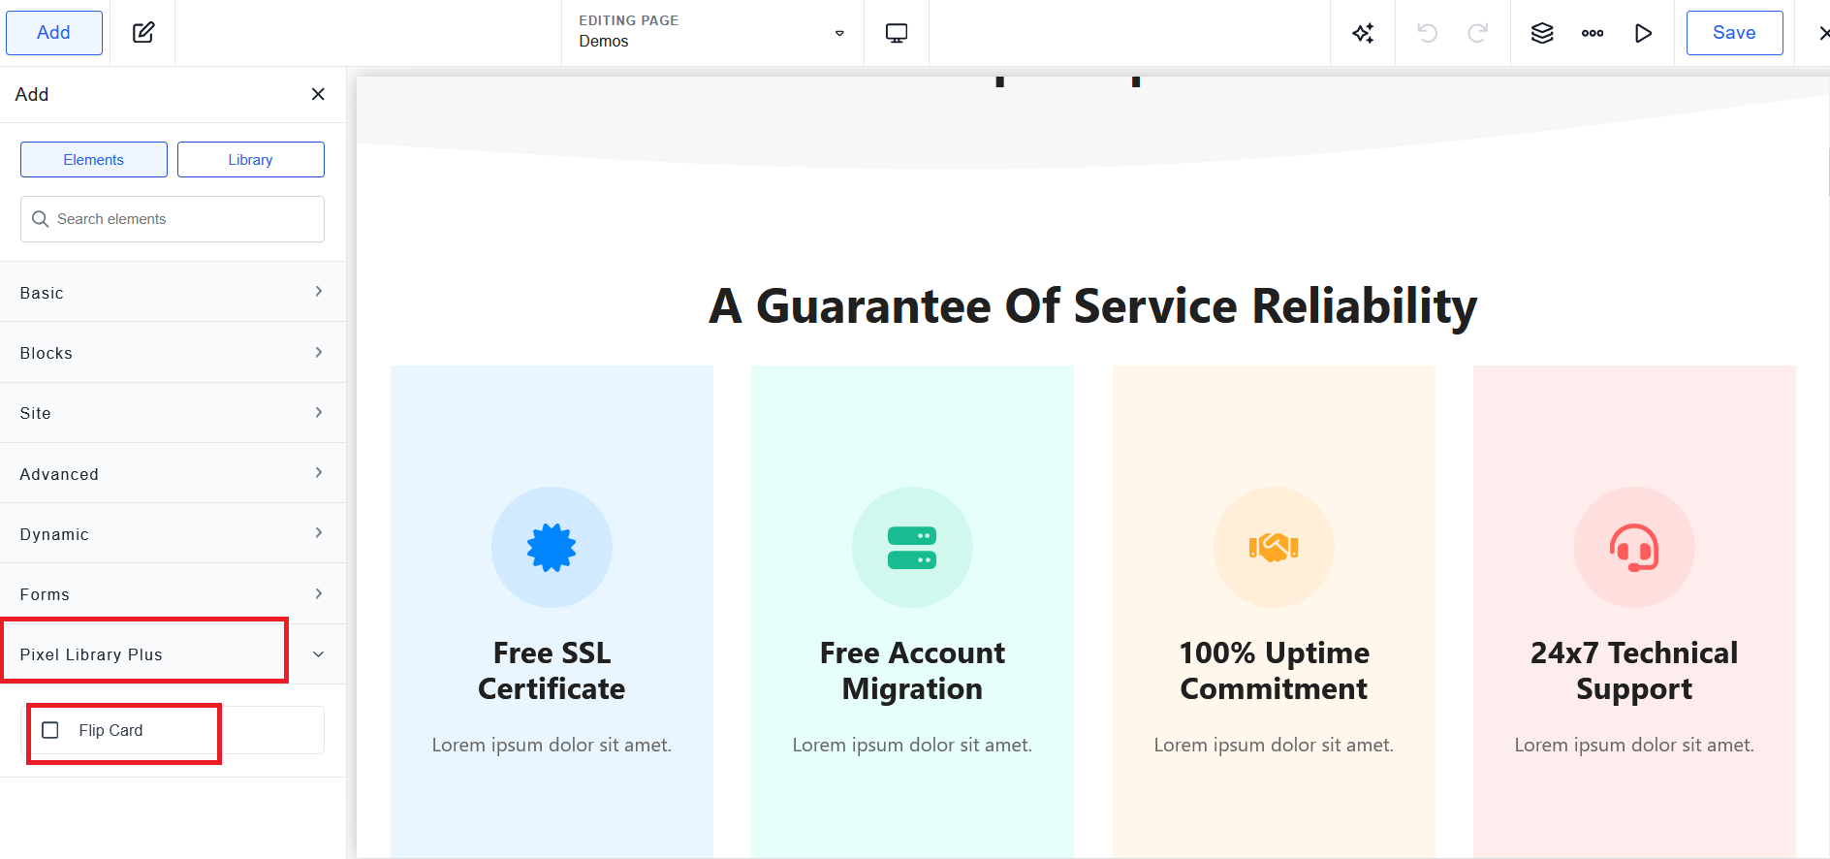Viewport: 1830px width, 859px height.
Task: Click the Add button
Action: (54, 33)
